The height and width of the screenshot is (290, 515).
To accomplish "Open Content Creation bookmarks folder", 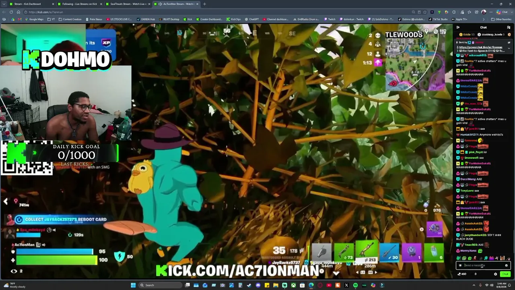I will pyautogui.click(x=70, y=19).
